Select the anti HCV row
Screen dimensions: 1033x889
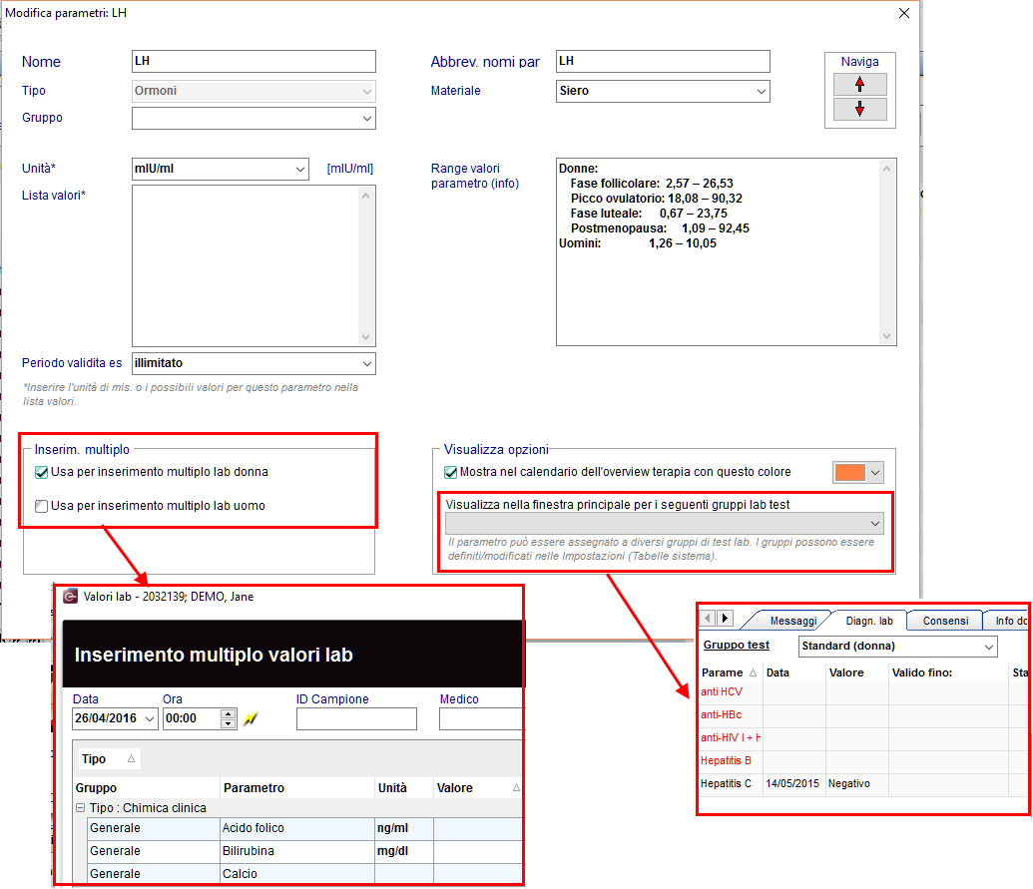[x=863, y=692]
